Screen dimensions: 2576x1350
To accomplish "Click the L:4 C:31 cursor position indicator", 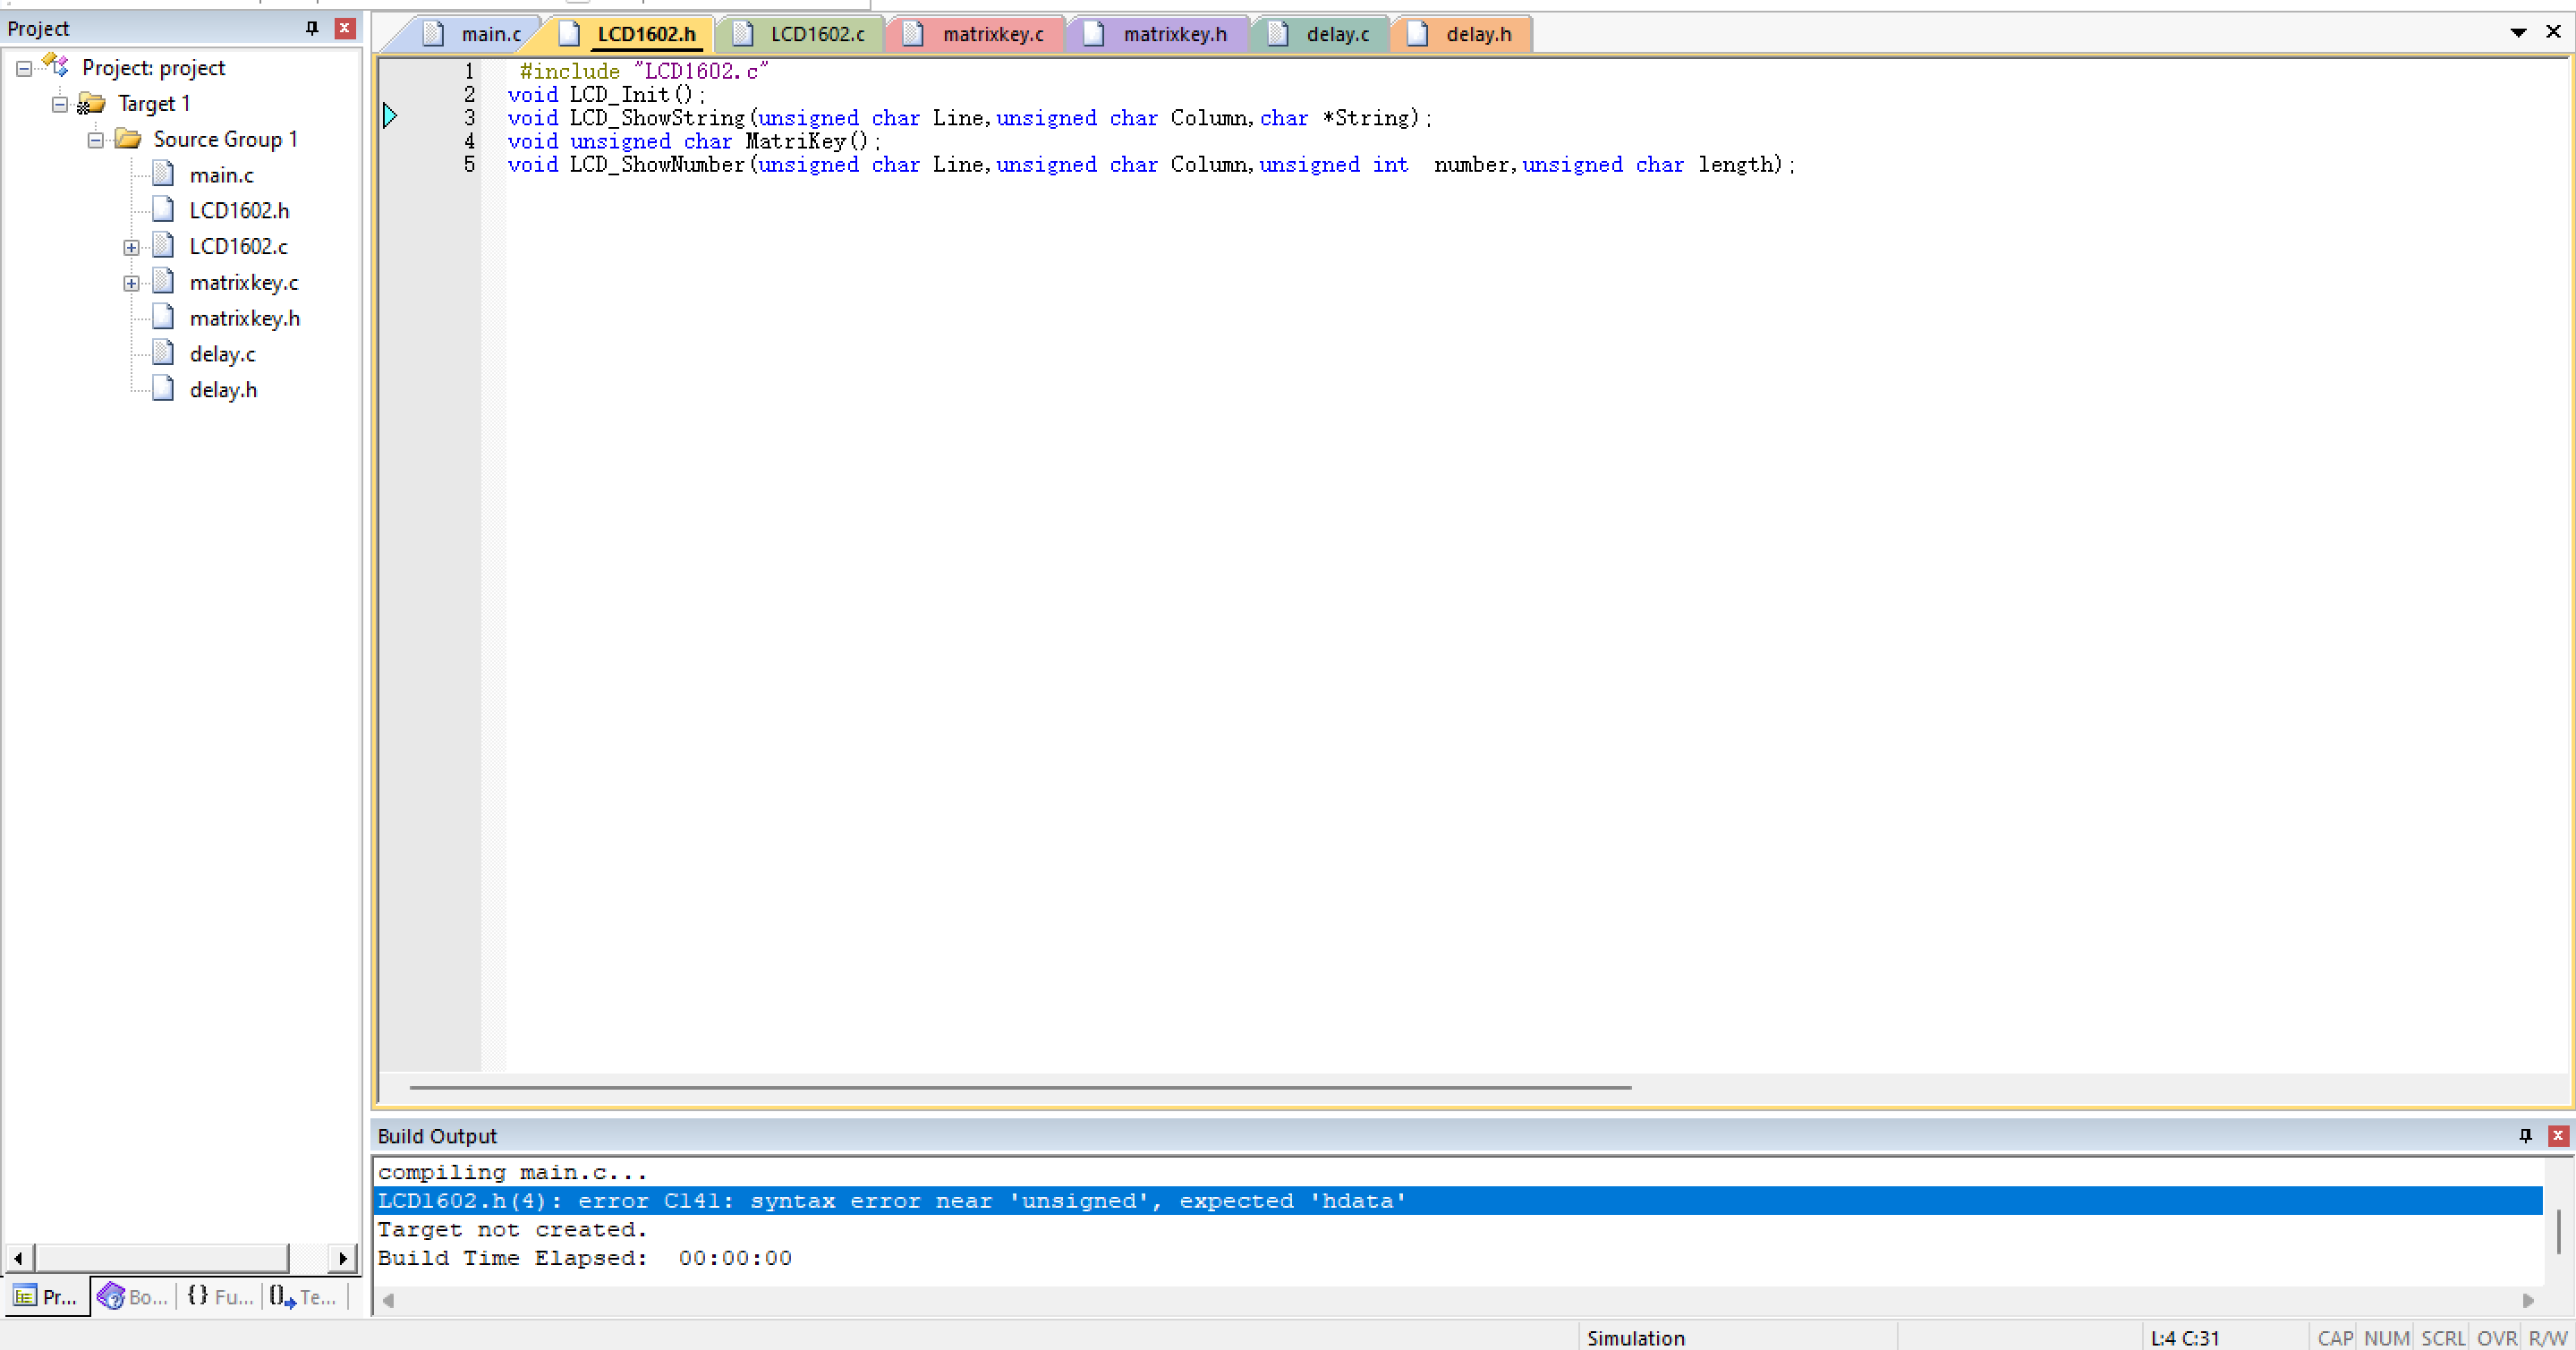I will tap(2185, 1338).
